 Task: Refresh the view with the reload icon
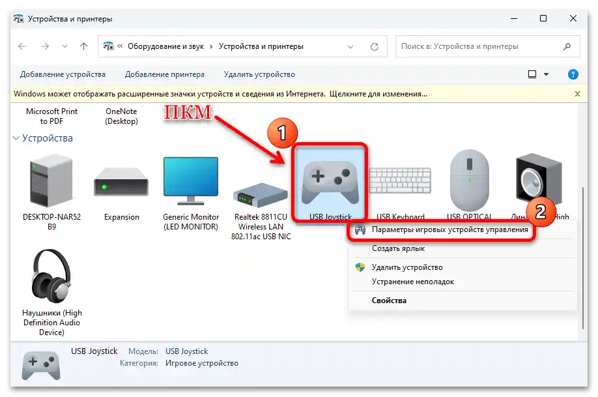pos(374,46)
